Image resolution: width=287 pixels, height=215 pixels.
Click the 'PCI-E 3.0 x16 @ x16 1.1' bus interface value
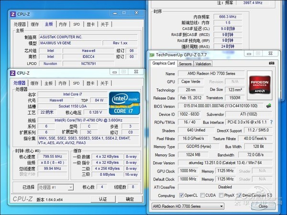click(x=247, y=122)
